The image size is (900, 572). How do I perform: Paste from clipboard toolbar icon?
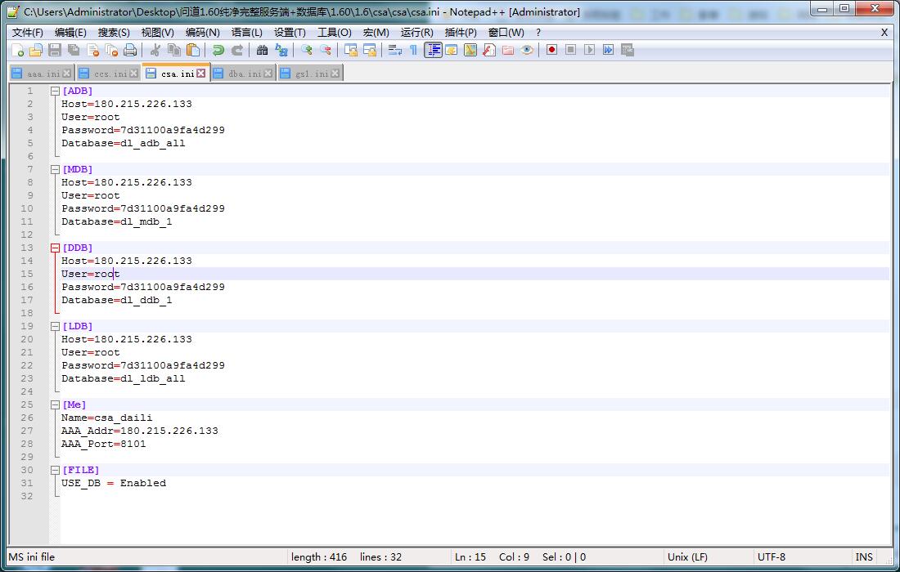(193, 51)
